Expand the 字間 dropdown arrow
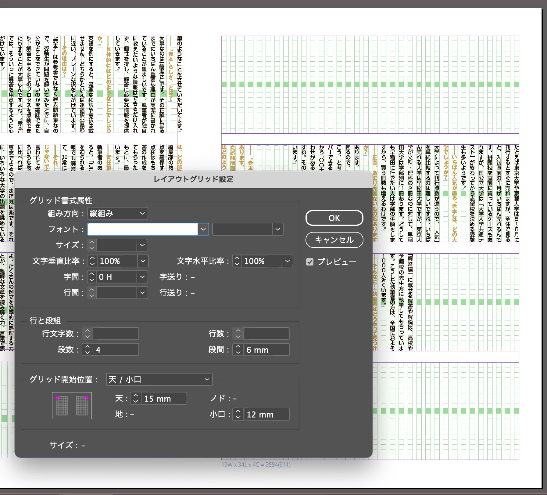 tap(142, 277)
